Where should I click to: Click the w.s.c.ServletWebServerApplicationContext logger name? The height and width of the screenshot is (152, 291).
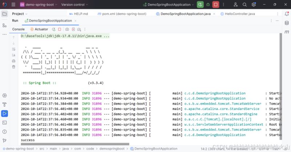[x=224, y=124]
